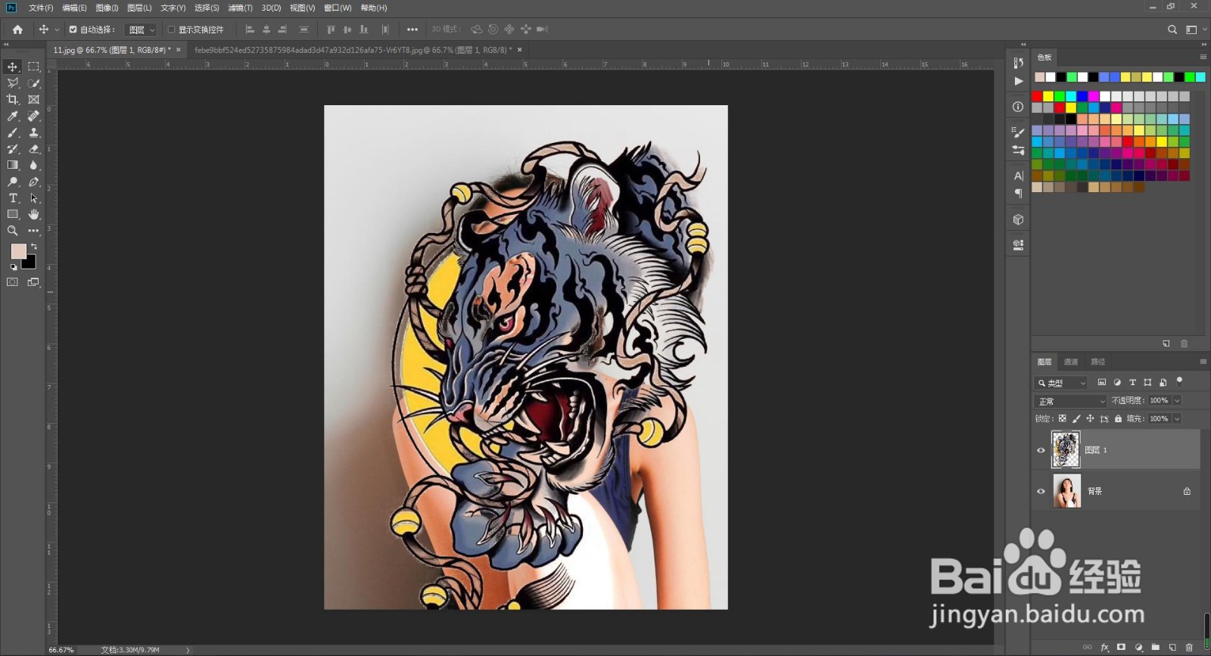This screenshot has width=1211, height=656.
Task: Open the 类型 layer filter dropdown
Action: (x=1061, y=383)
